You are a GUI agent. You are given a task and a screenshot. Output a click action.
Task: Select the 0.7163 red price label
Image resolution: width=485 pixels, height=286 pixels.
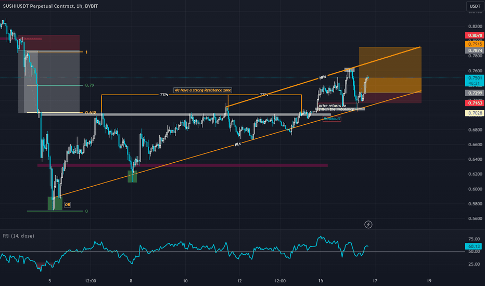[475, 103]
